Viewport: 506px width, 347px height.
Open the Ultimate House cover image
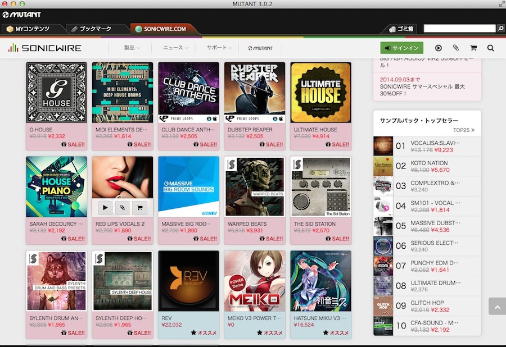(x=321, y=93)
